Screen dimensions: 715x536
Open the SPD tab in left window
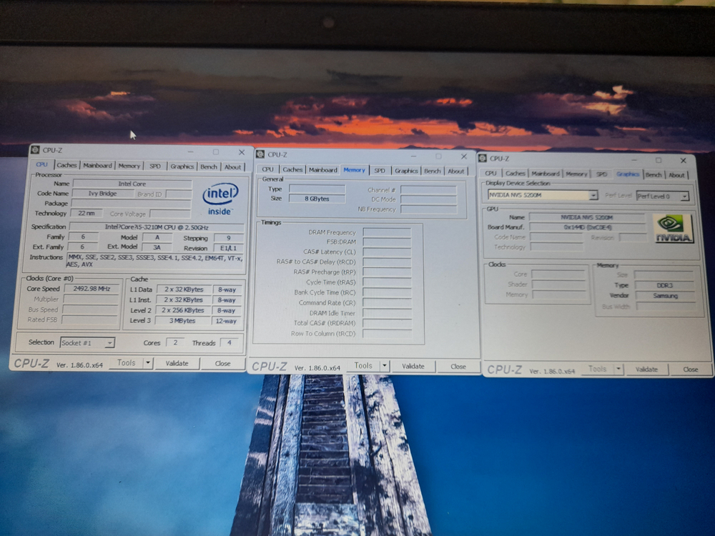[x=155, y=167]
